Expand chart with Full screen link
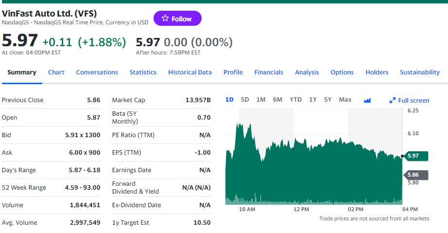 coord(410,100)
